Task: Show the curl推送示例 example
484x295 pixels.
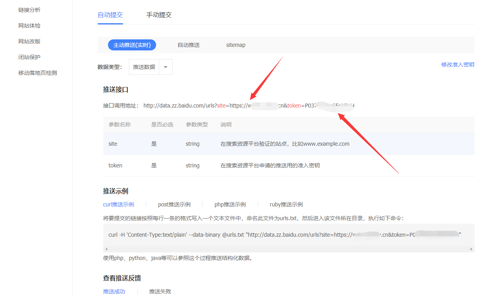Action: pos(119,204)
